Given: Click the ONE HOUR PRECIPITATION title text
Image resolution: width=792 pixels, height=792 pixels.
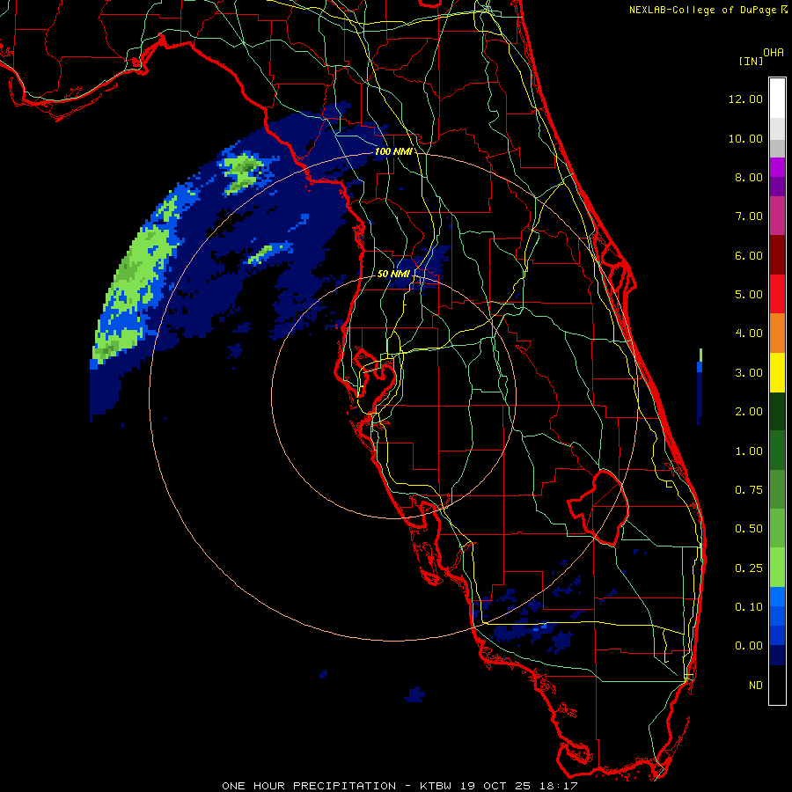Looking at the screenshot, I should [x=309, y=786].
